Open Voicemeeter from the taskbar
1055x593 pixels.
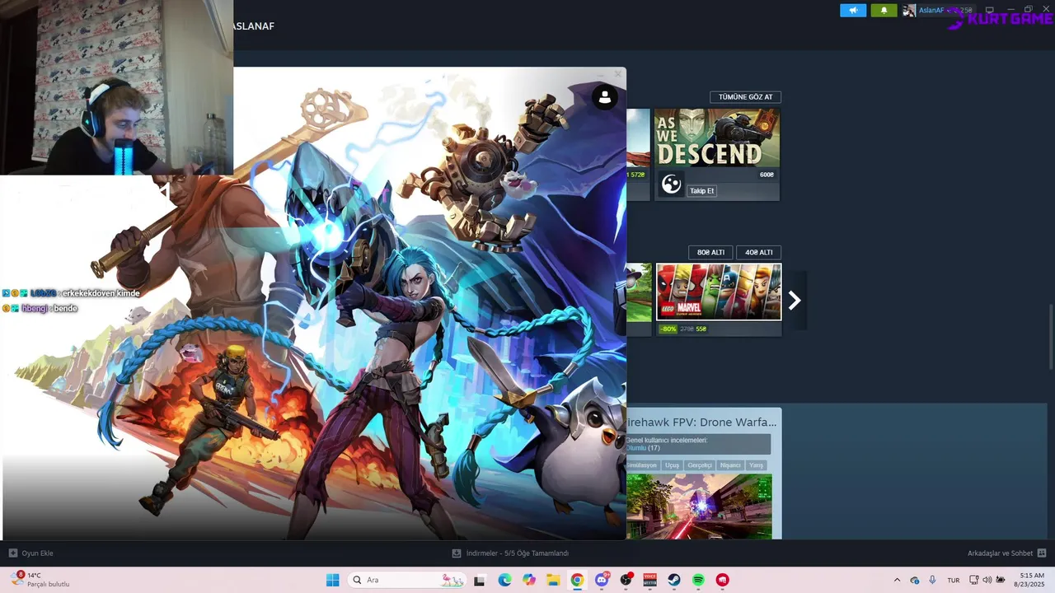[650, 580]
